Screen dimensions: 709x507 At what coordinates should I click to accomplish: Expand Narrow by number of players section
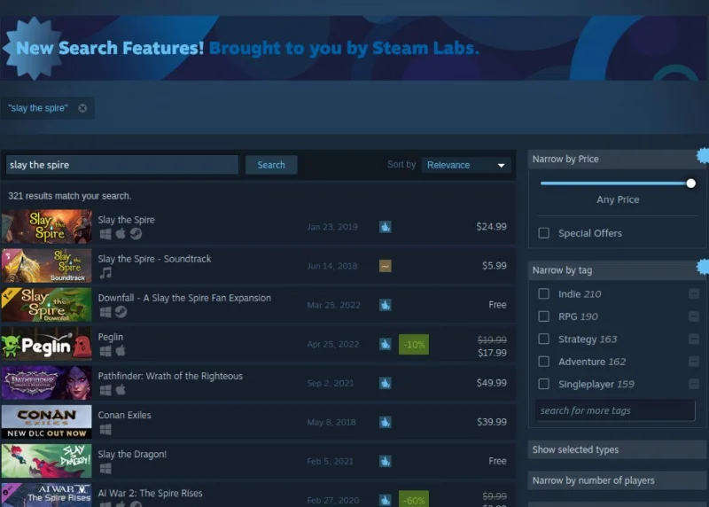617,480
